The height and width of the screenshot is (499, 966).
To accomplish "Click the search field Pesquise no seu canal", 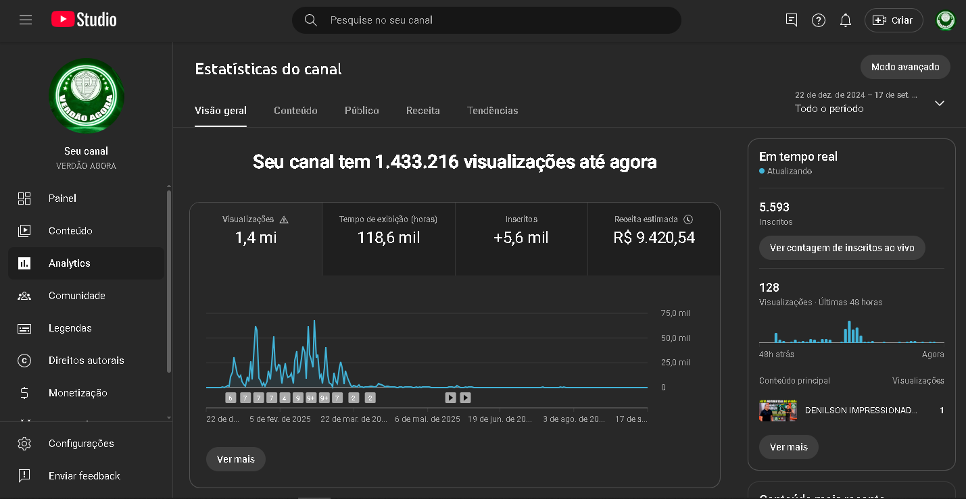I will click(487, 20).
